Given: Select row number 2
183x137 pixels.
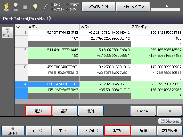Looking at the screenshot, I should 21,50.
